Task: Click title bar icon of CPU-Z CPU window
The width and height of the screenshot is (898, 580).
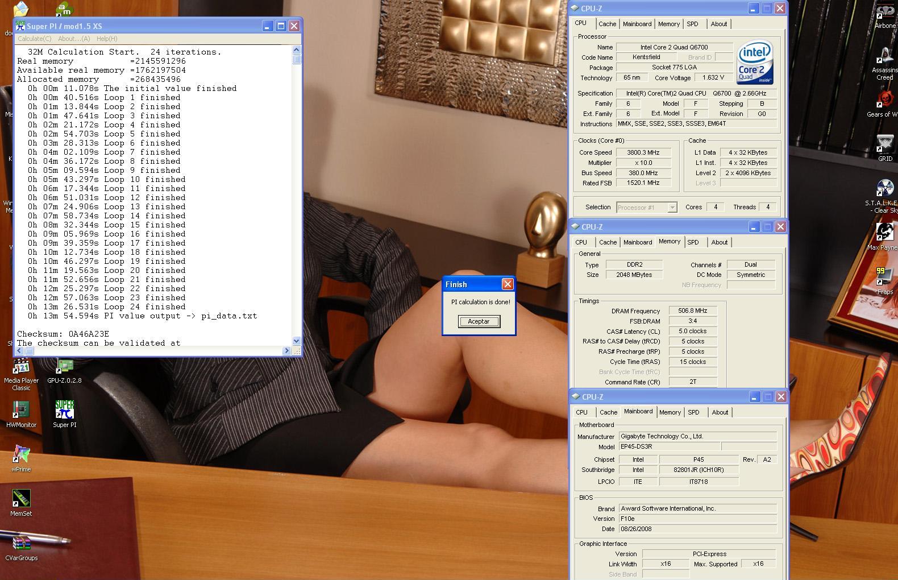Action: (575, 9)
